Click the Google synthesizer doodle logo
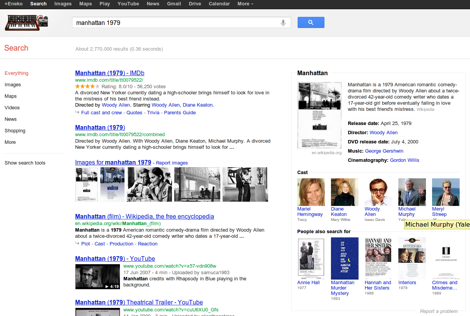 26,23
